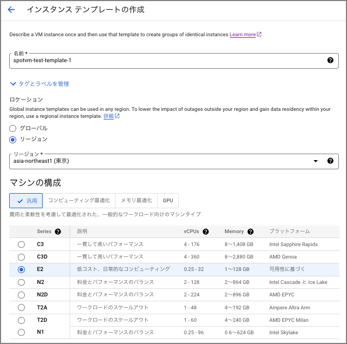Open the Learn more link
Viewport: 347px width, 344px height.
pyautogui.click(x=242, y=35)
